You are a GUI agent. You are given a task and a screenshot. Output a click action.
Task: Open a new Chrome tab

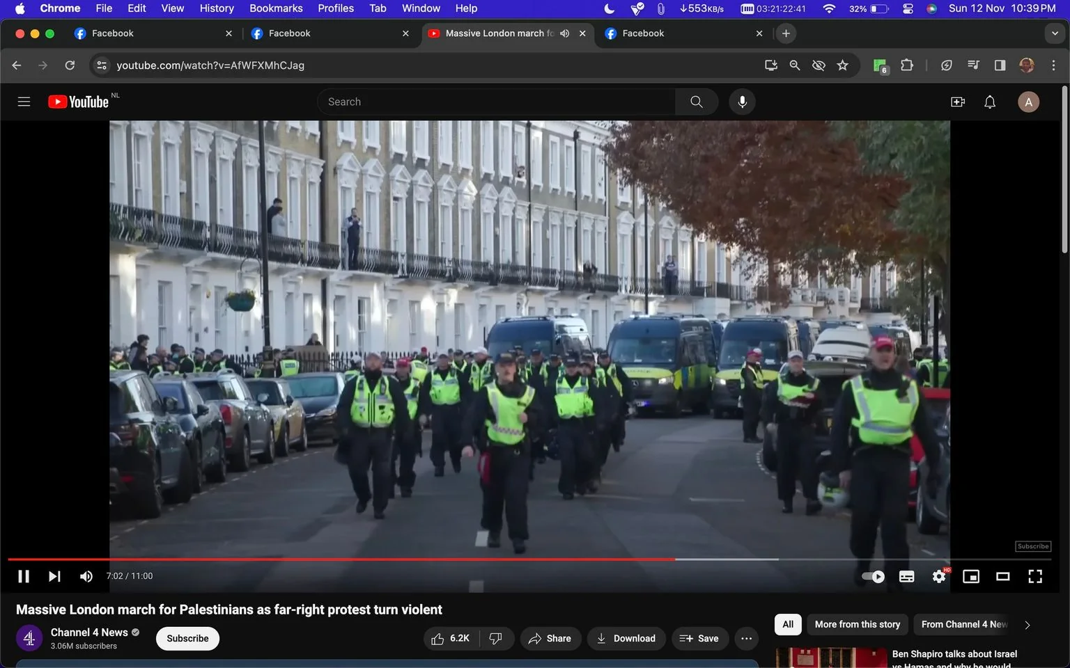coord(786,33)
